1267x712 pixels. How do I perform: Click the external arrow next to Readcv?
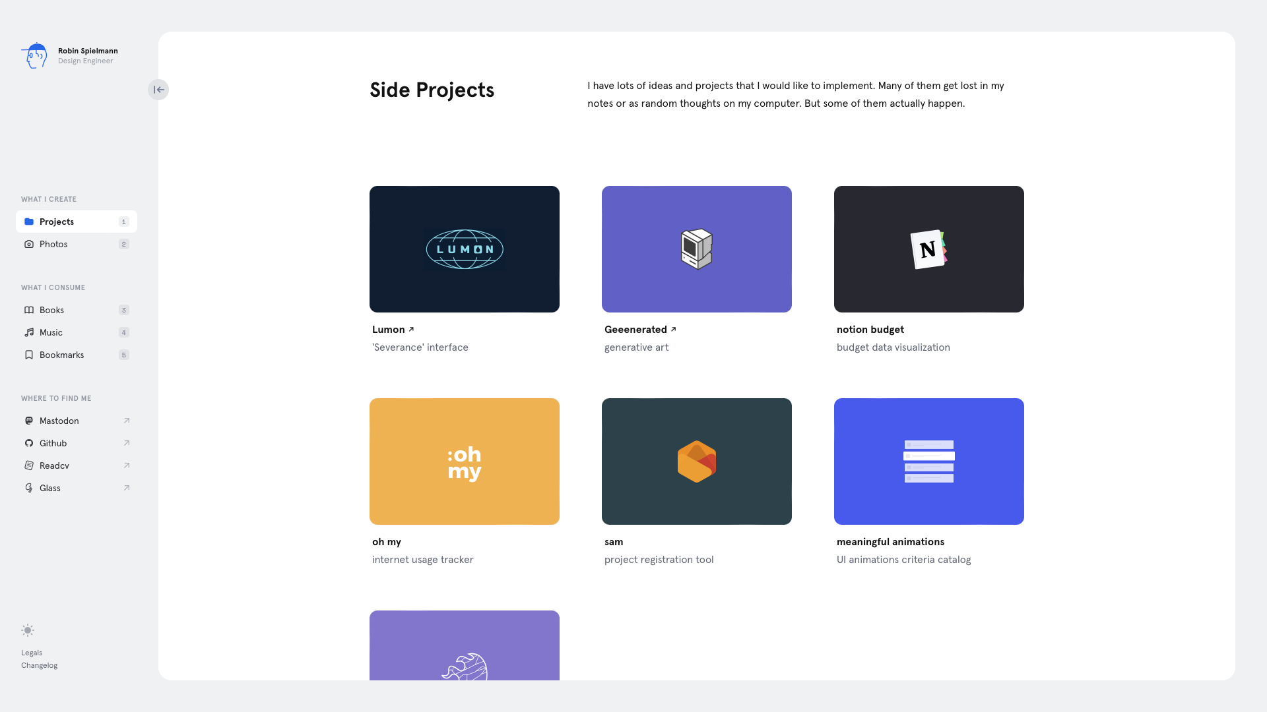[x=127, y=465]
